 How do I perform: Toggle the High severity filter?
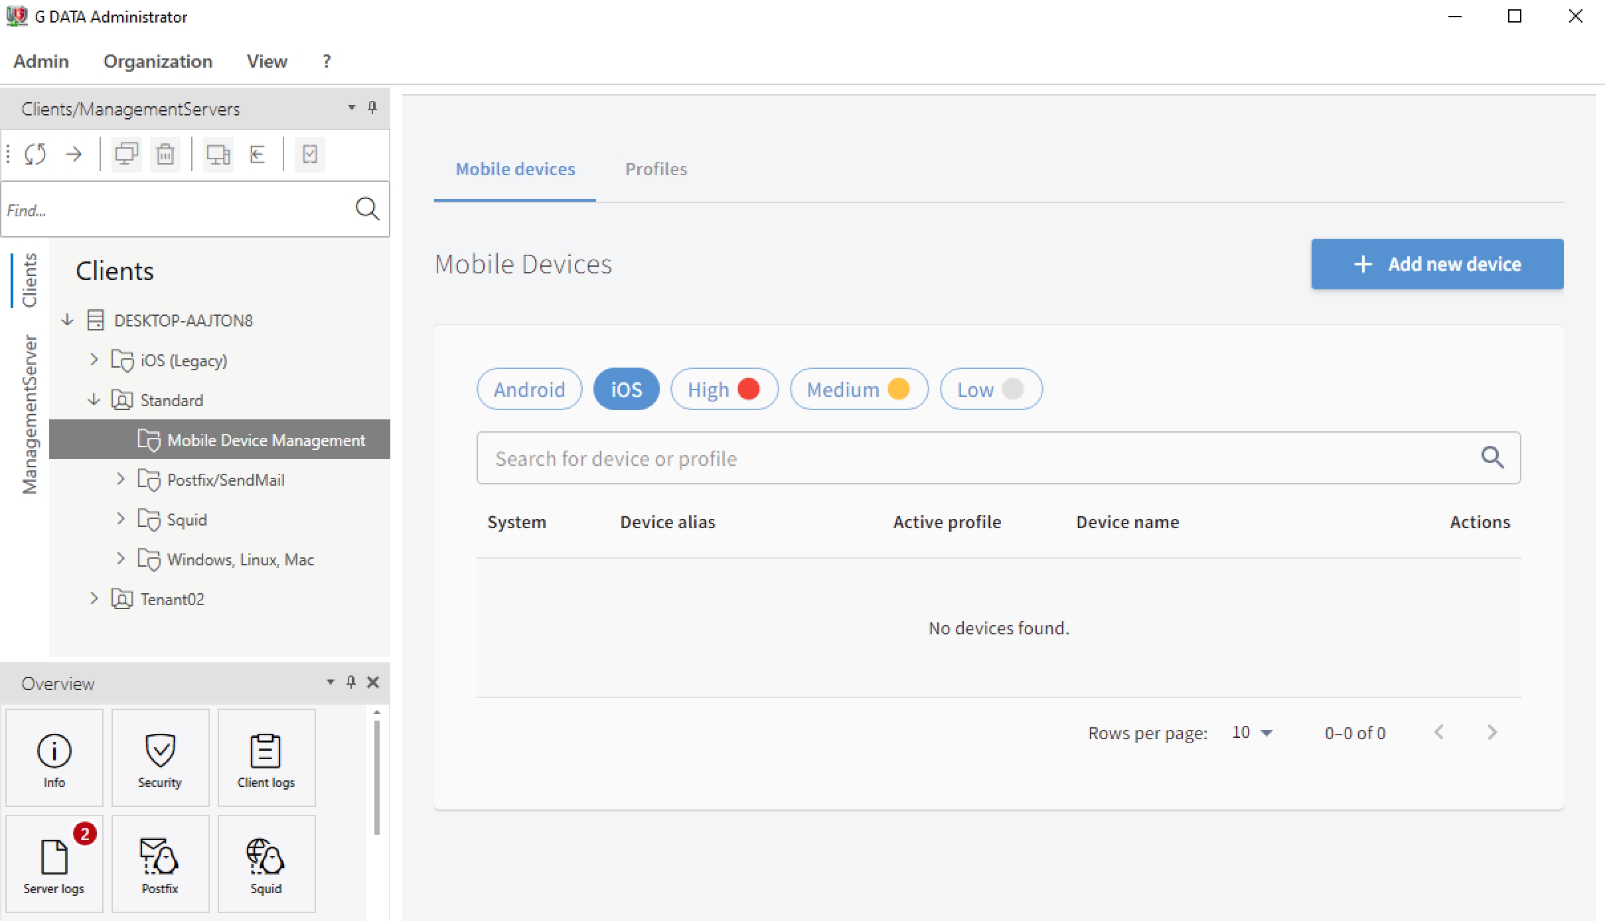point(723,389)
